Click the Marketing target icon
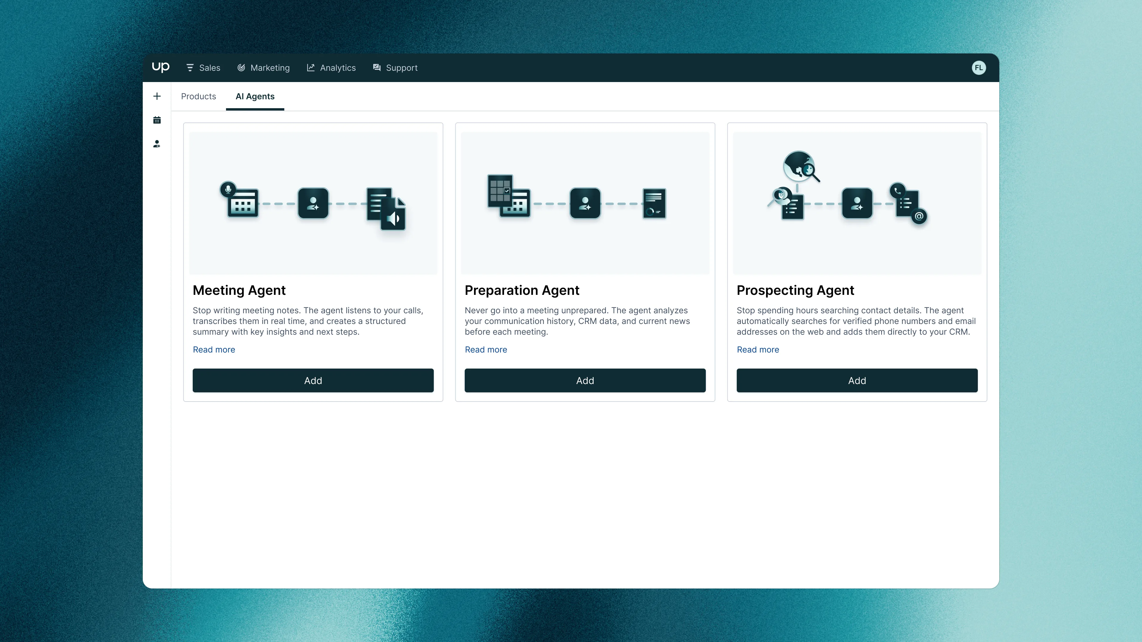 241,68
